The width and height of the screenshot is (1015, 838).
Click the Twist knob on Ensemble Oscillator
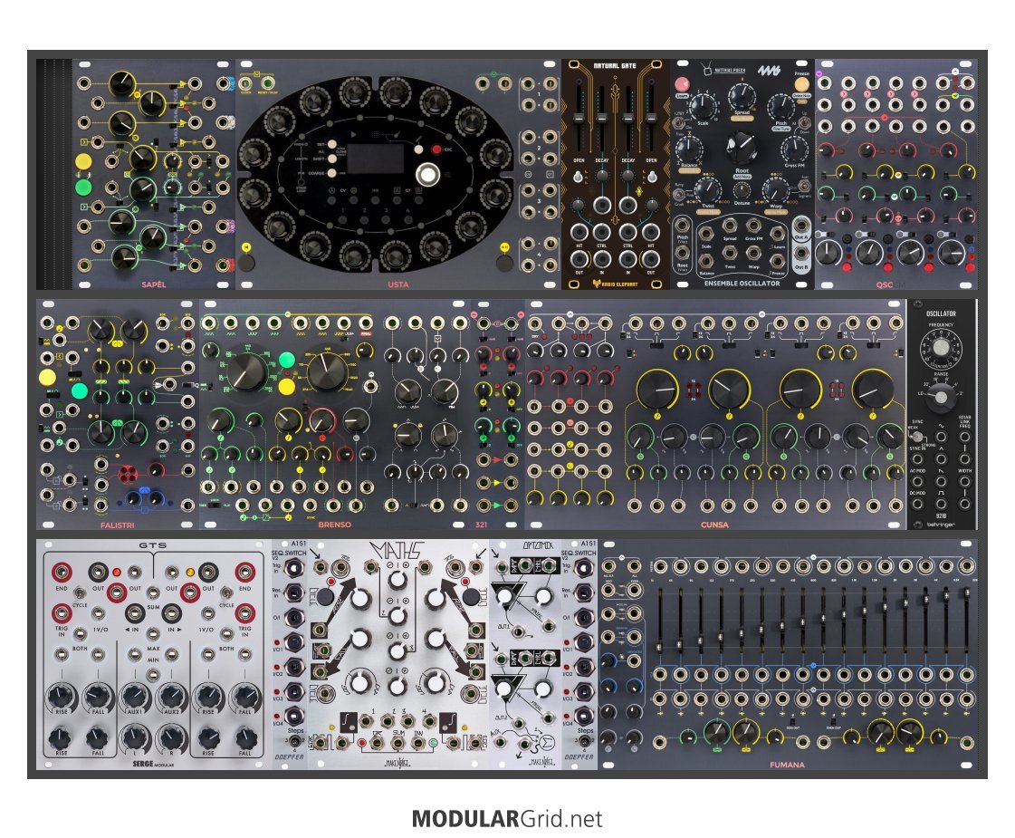click(707, 189)
